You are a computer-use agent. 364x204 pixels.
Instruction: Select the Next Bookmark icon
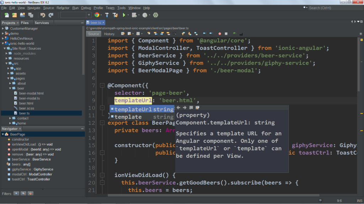tap(189, 34)
